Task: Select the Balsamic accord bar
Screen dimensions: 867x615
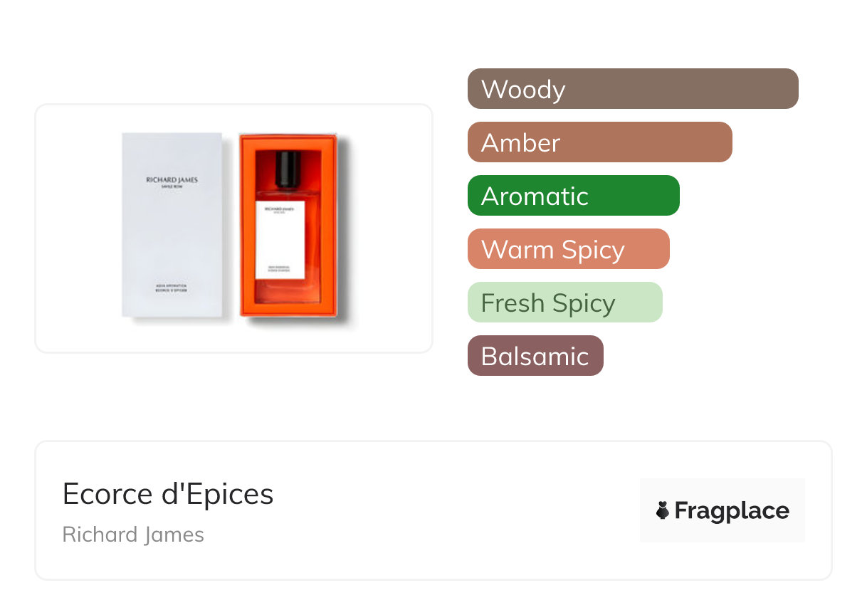Action: click(535, 356)
